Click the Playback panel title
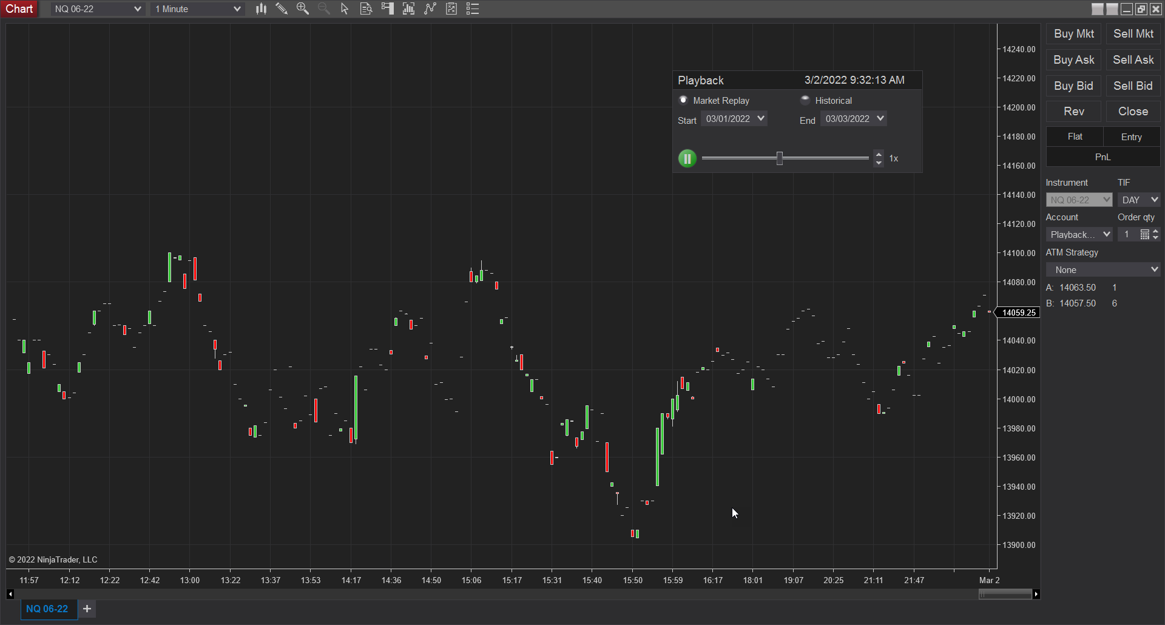This screenshot has width=1165, height=625. coord(701,80)
